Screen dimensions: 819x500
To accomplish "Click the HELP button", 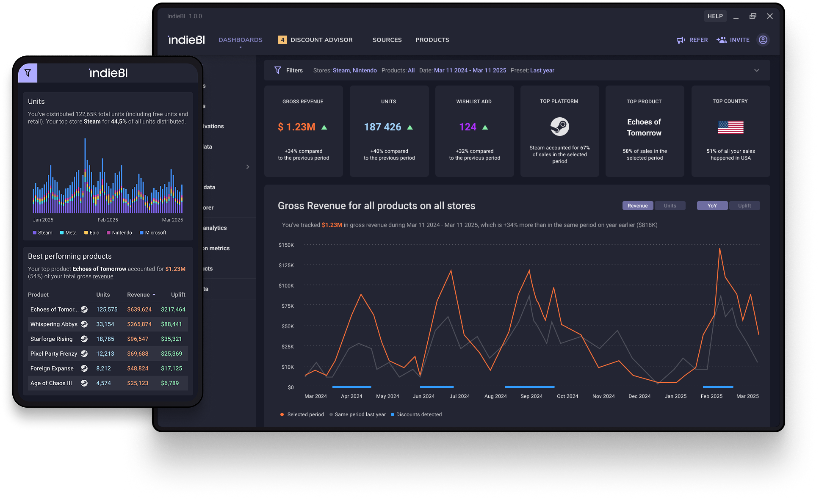I will pyautogui.click(x=715, y=16).
